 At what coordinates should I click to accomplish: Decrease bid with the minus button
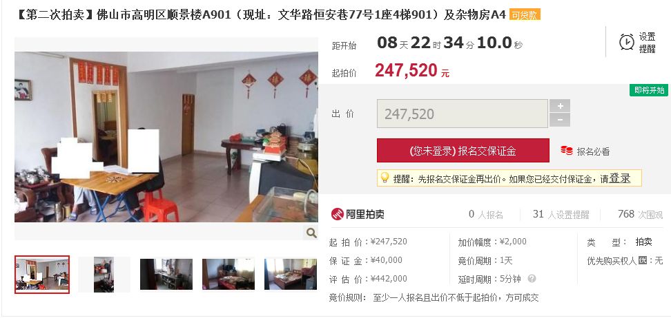(560, 120)
